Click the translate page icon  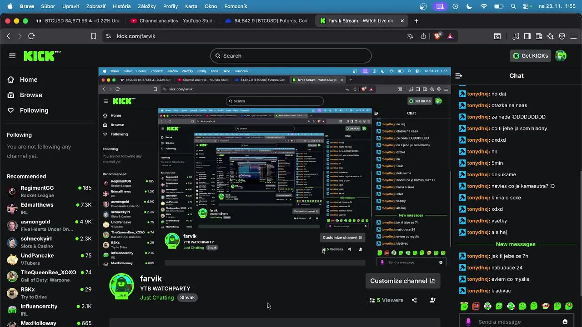coord(410,36)
